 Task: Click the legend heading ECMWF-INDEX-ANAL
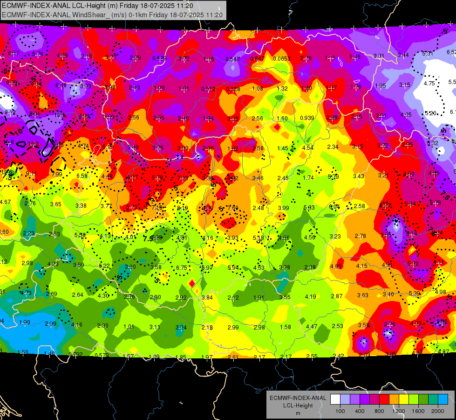tap(298, 398)
